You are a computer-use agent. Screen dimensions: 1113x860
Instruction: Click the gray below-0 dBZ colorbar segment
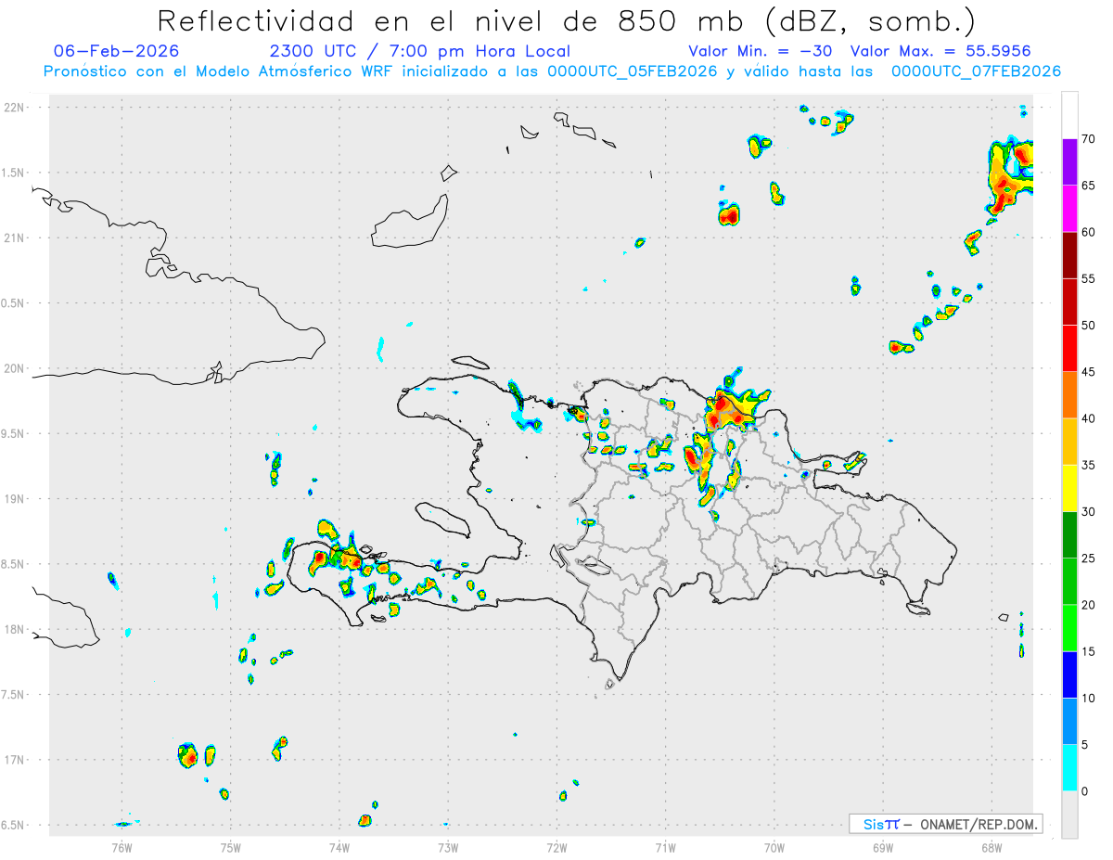click(1069, 815)
